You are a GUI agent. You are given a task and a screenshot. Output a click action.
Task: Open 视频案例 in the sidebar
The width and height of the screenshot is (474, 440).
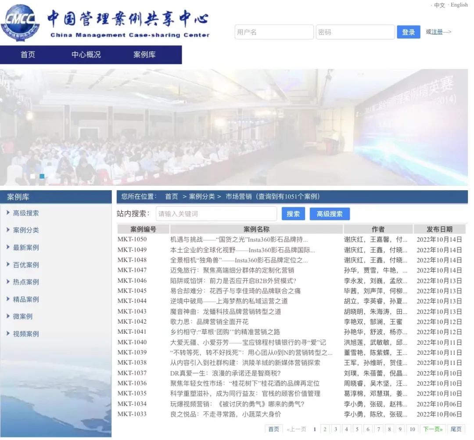click(x=26, y=334)
